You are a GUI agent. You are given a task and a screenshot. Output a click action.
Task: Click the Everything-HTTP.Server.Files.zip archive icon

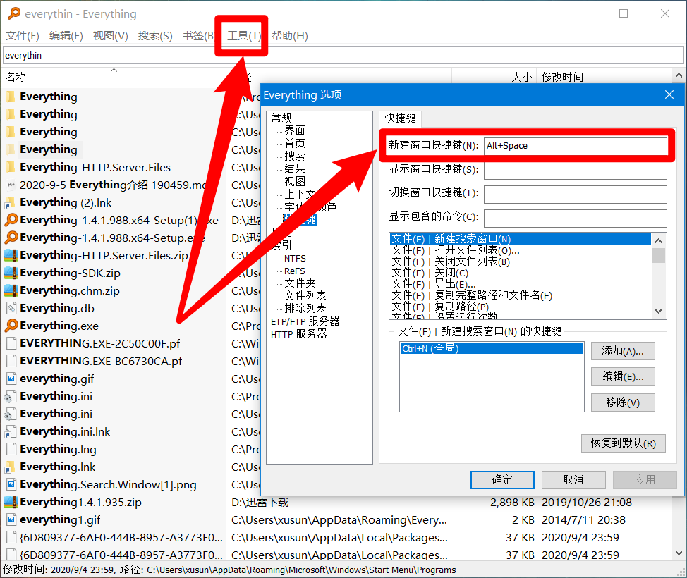[x=11, y=255]
